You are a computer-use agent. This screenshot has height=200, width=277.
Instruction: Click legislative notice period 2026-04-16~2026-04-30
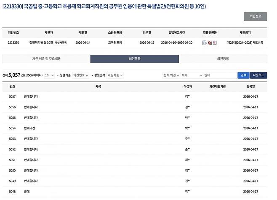(x=177, y=43)
